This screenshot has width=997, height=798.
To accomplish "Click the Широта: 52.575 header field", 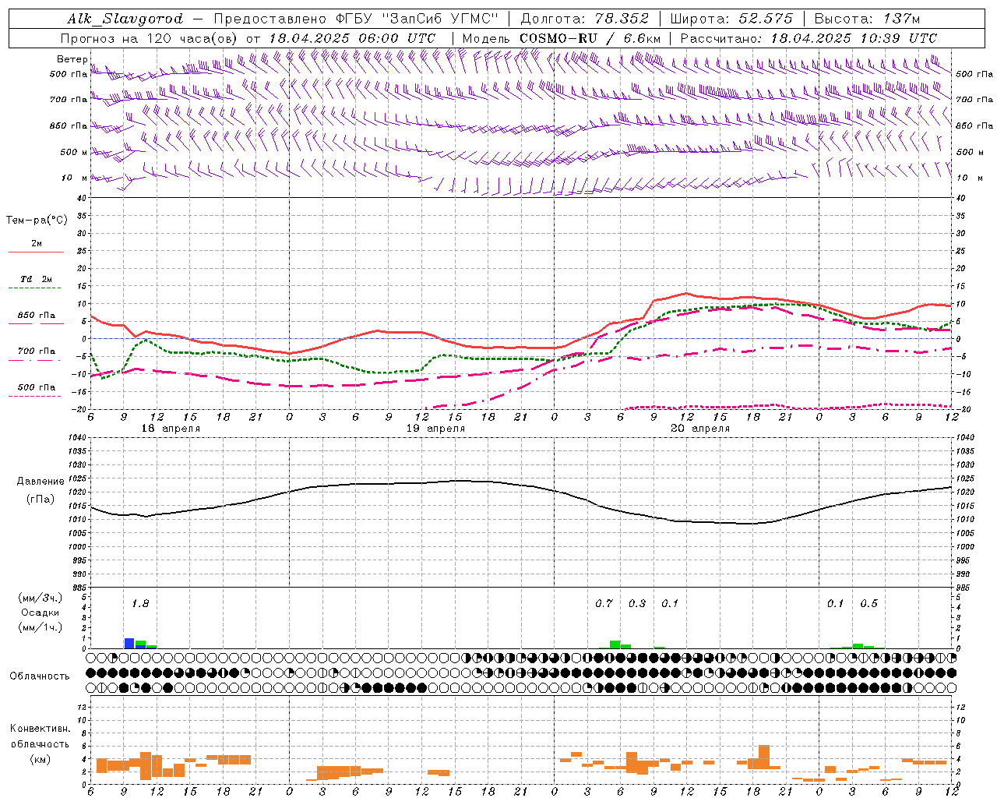I will 731,19.
